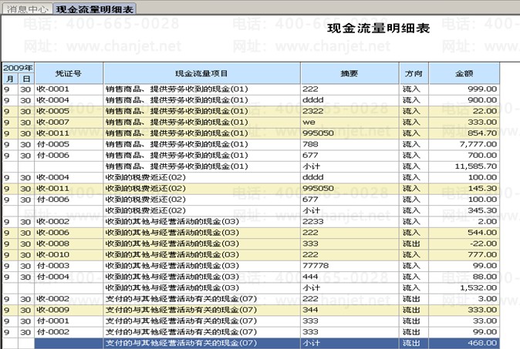The height and width of the screenshot is (349, 520).
Task: Switch to the 消息中心 tab
Action: tap(27, 9)
